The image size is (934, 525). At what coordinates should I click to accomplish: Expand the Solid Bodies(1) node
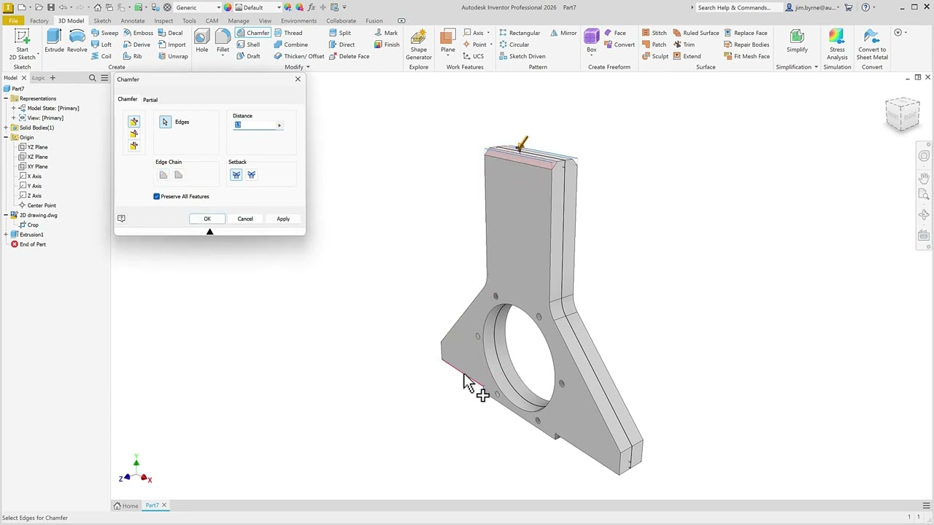click(x=6, y=128)
